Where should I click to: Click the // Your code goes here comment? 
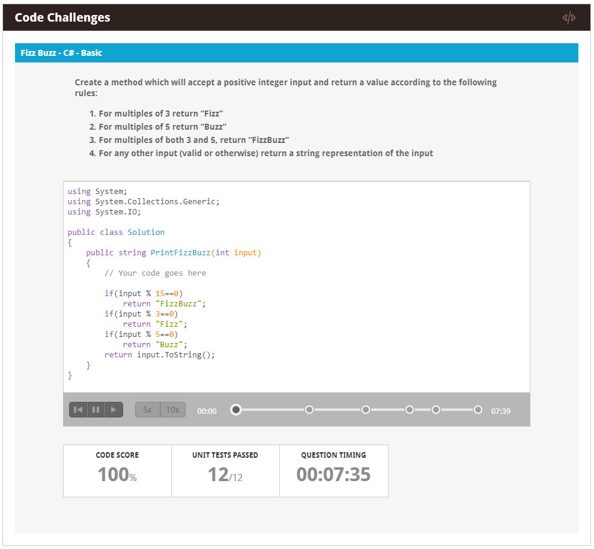156,273
